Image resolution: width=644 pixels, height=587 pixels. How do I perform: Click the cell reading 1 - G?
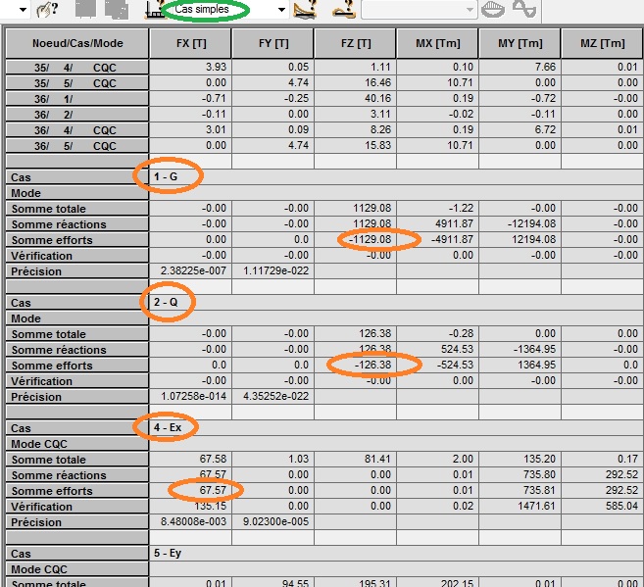point(166,176)
